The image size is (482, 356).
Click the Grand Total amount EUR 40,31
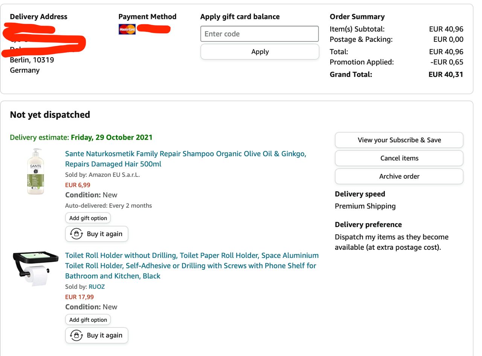pos(445,74)
